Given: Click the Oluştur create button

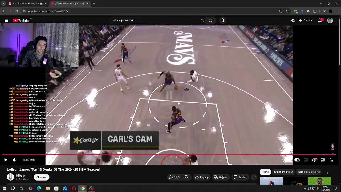Looking at the screenshot, I should 305,21.
